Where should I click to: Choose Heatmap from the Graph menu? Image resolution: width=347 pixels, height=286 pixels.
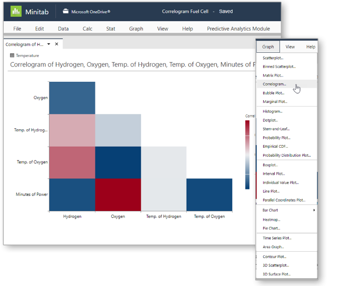click(272, 220)
